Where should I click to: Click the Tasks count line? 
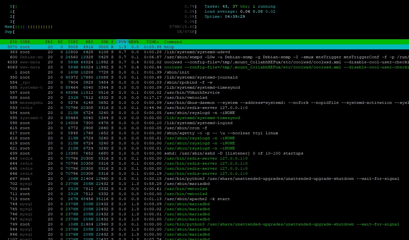pyautogui.click(x=240, y=6)
